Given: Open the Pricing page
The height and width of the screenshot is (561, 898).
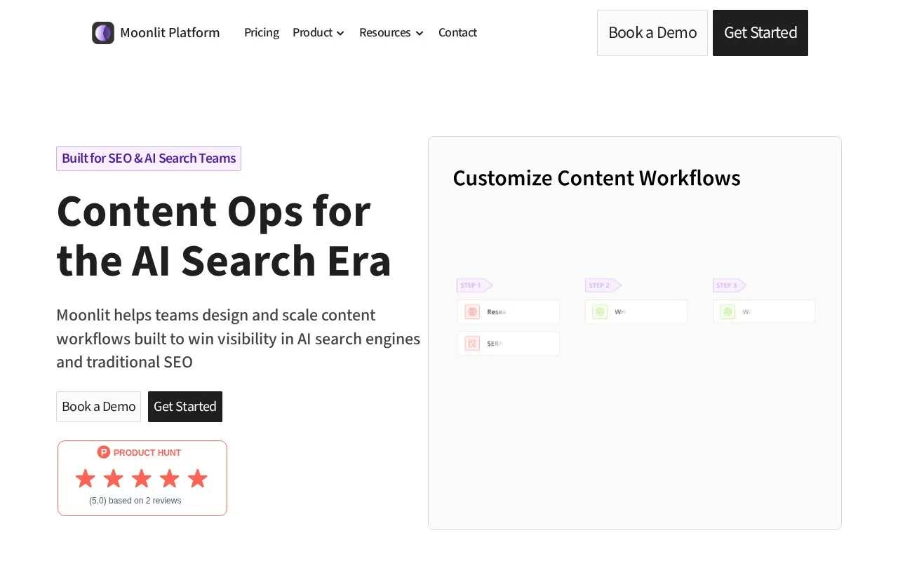Looking at the screenshot, I should 262,32.
